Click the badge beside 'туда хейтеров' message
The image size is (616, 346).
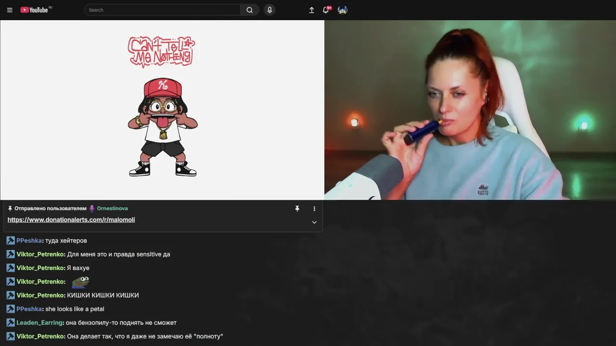point(11,241)
